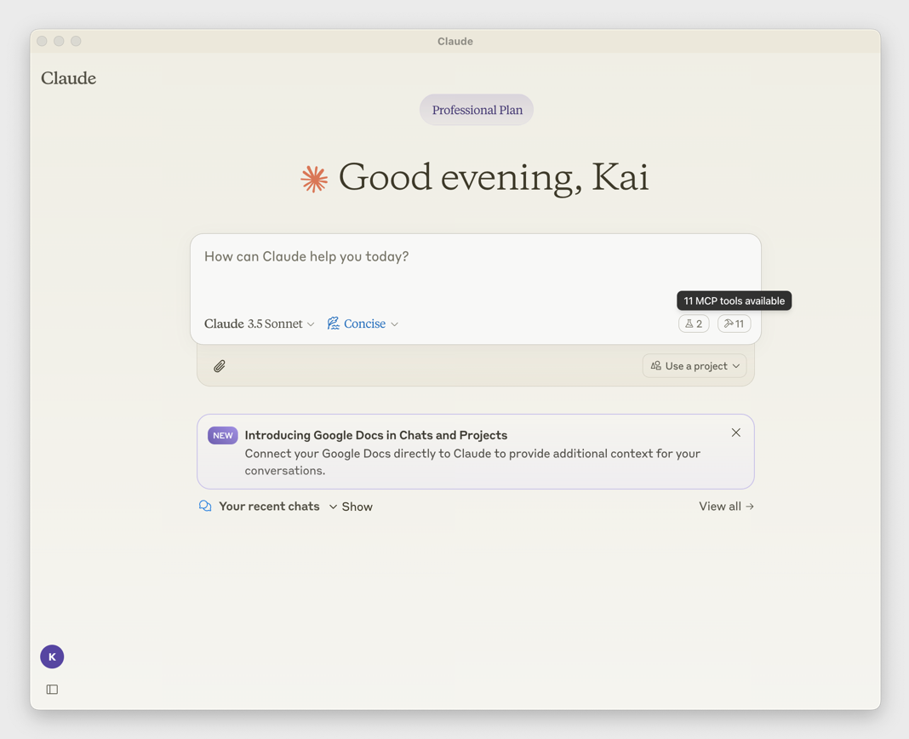The width and height of the screenshot is (909, 739).
Task: Click the '11 MCP tools available' tooltip
Action: pyautogui.click(x=734, y=301)
